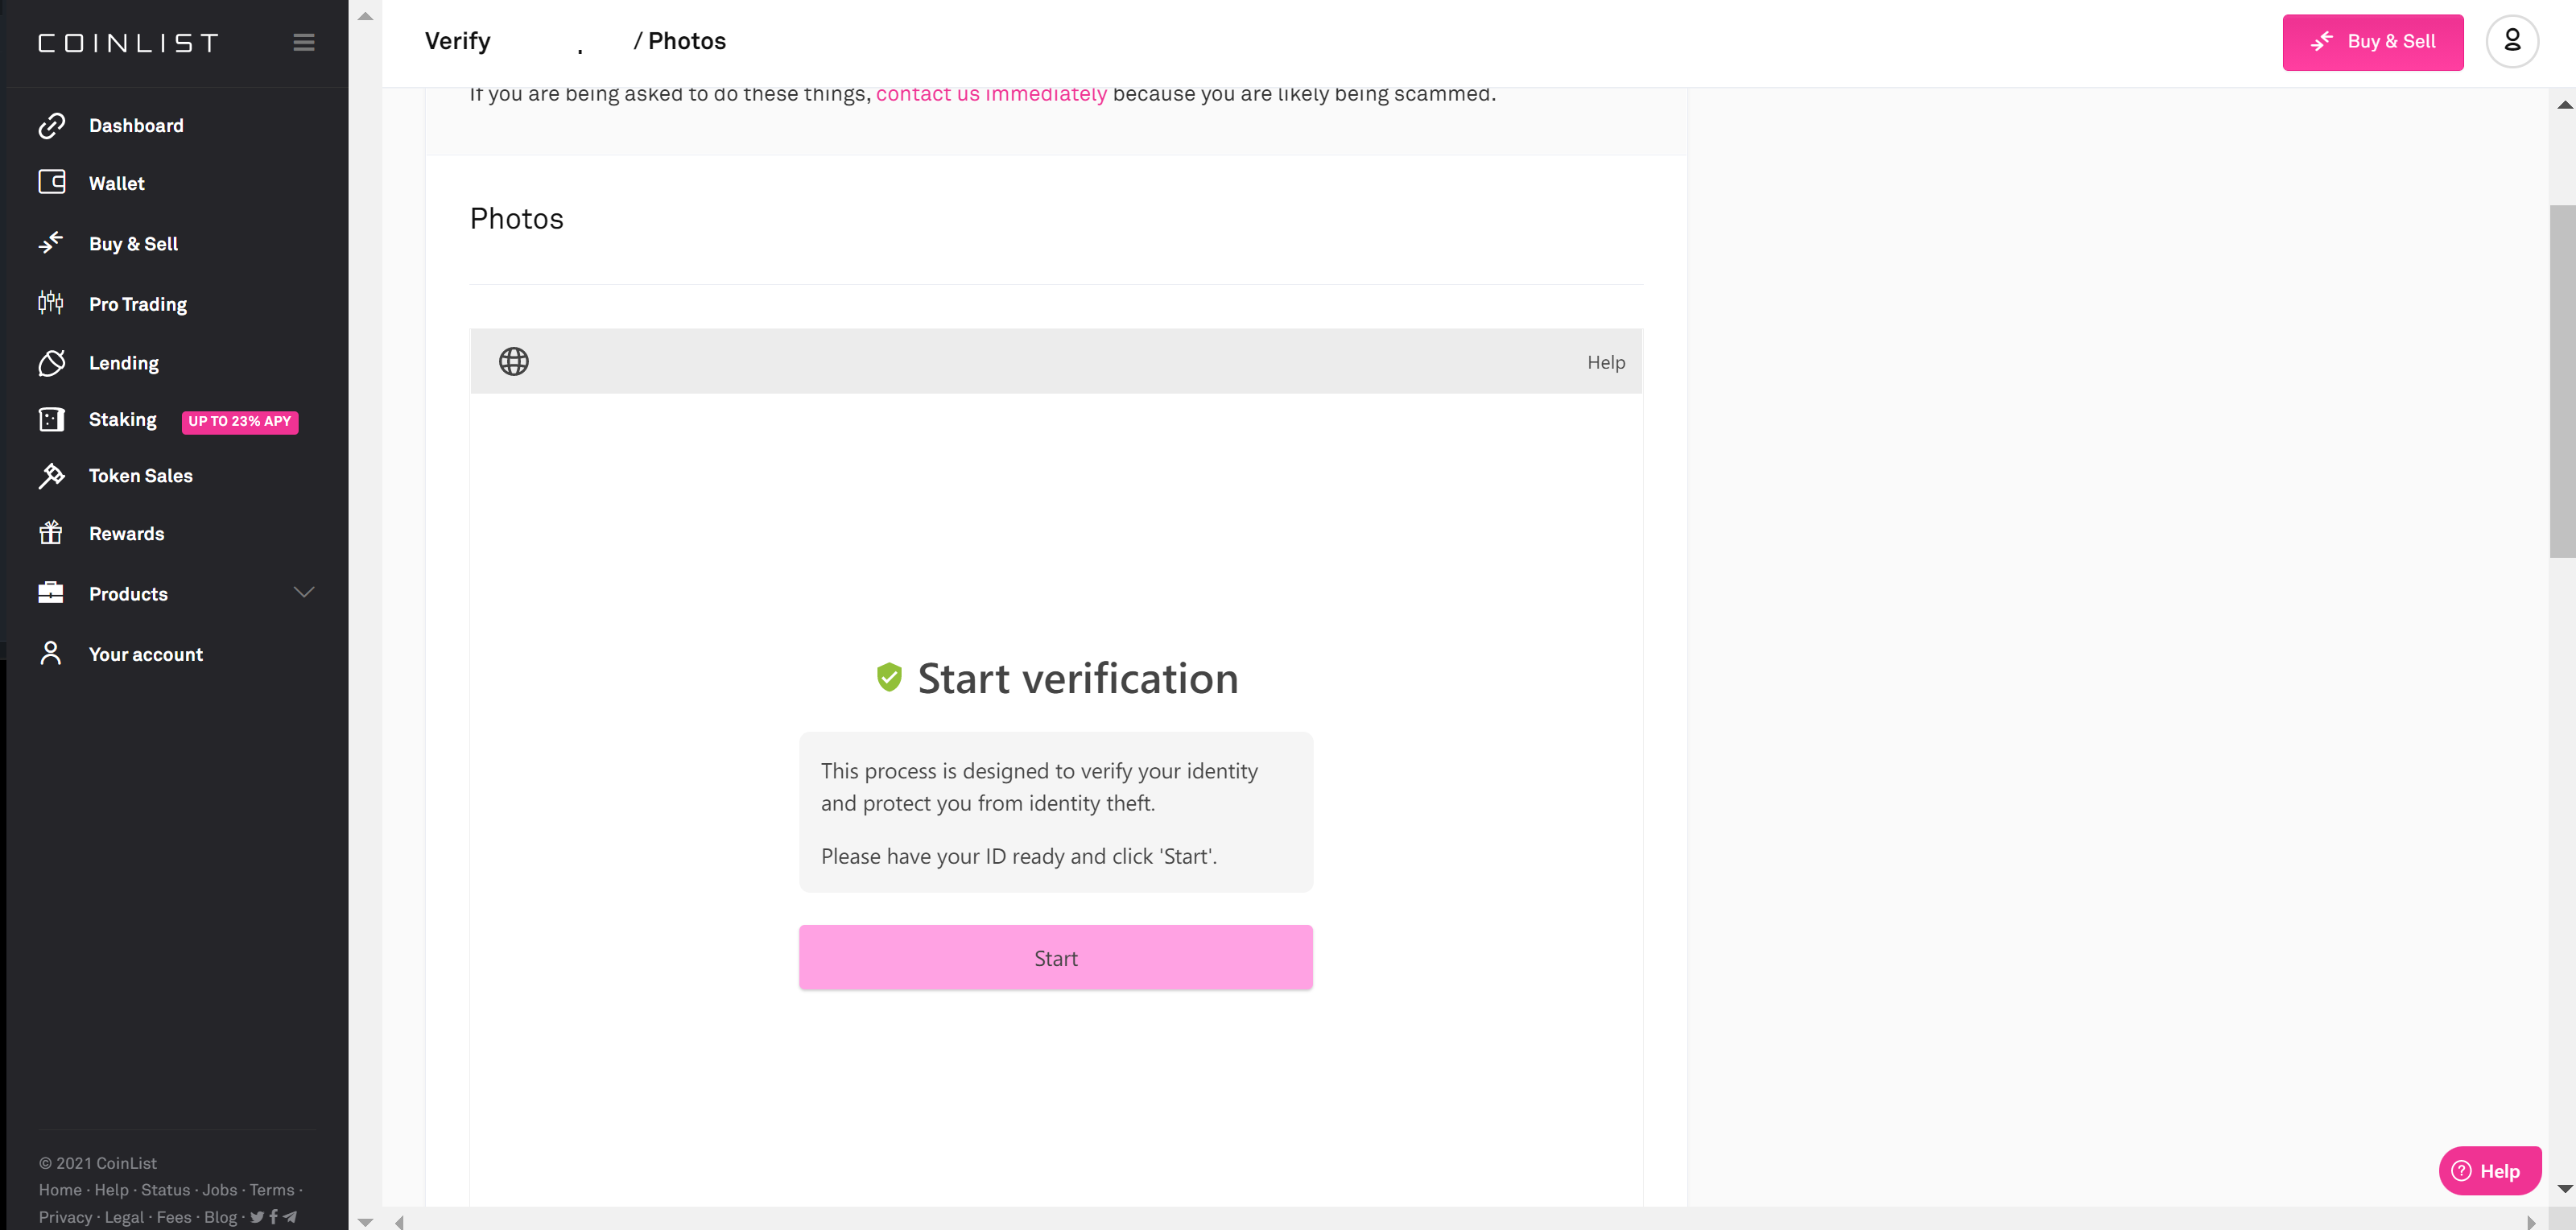Open the Staking menu item
The image size is (2576, 1230).
pyautogui.click(x=122, y=420)
